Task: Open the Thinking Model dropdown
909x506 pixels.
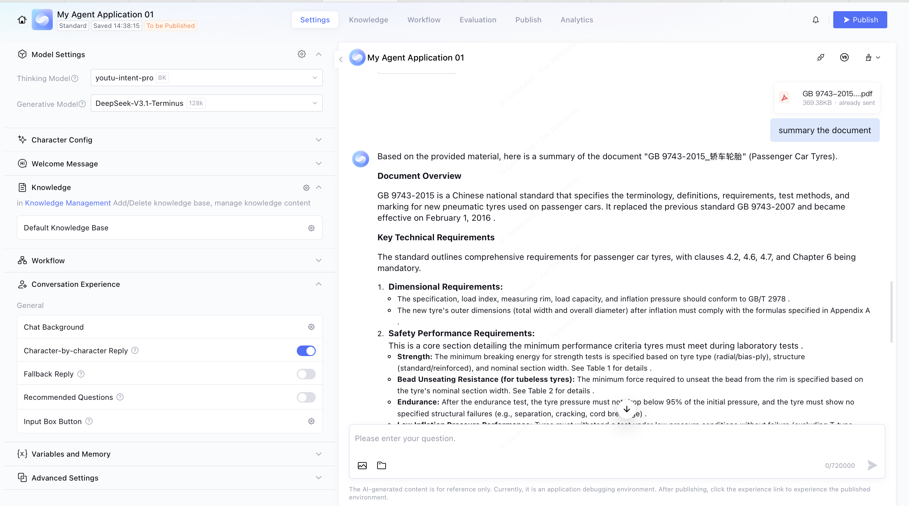Action: [x=206, y=78]
